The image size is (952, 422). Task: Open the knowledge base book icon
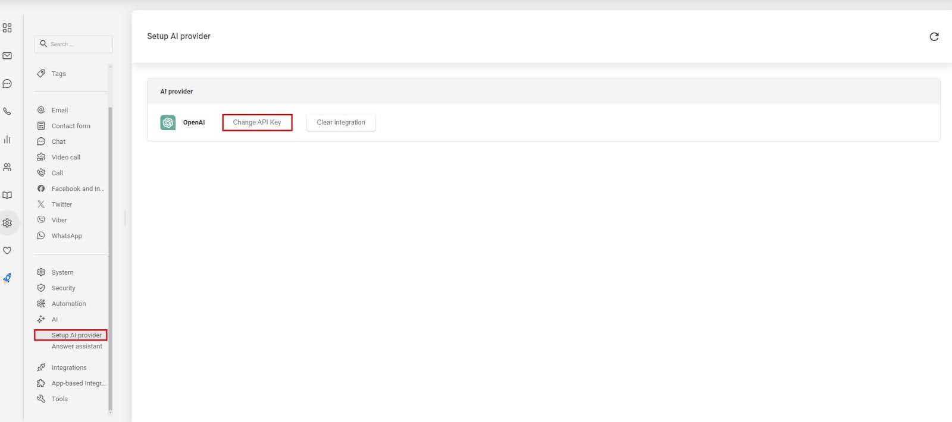click(7, 195)
